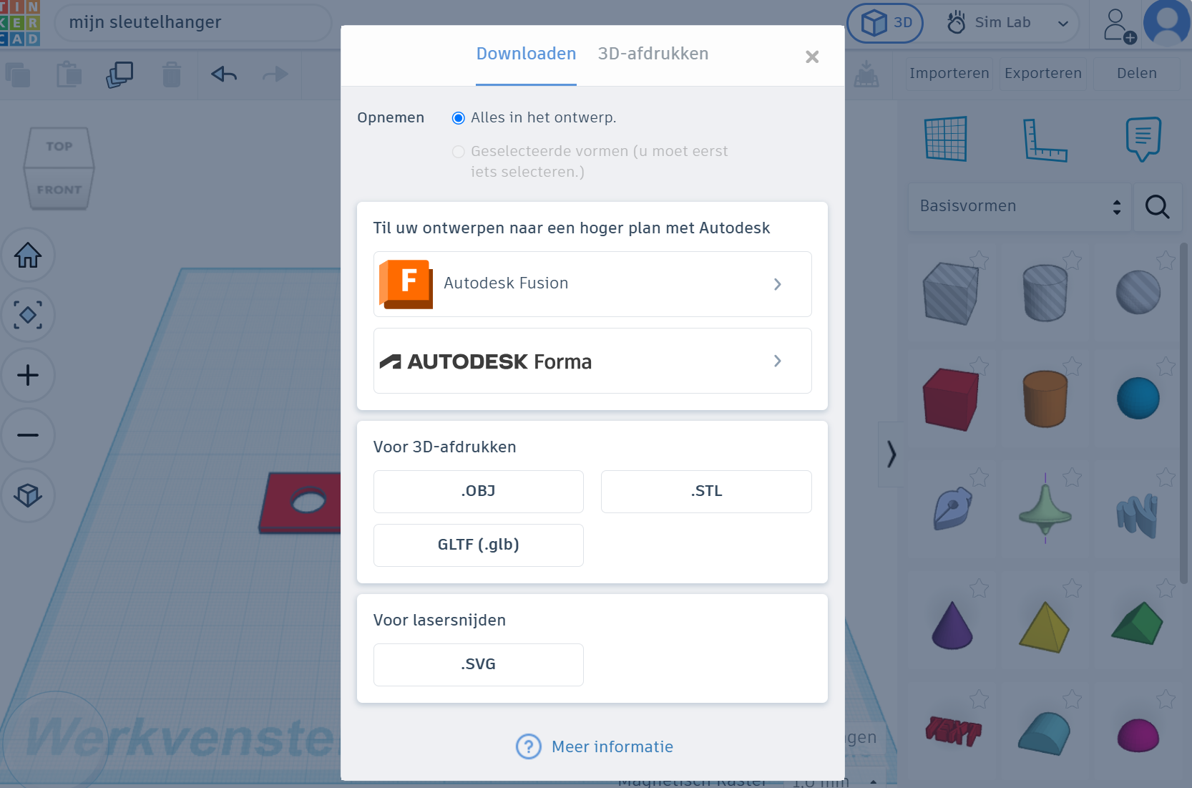This screenshot has width=1192, height=788.
Task: Click the duplicate and repeat icon
Action: click(119, 74)
